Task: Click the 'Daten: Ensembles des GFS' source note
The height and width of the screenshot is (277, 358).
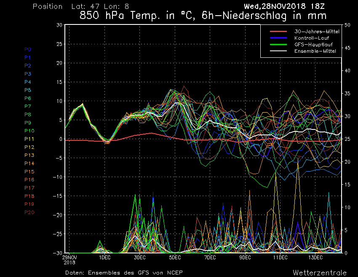Action: (x=124, y=272)
